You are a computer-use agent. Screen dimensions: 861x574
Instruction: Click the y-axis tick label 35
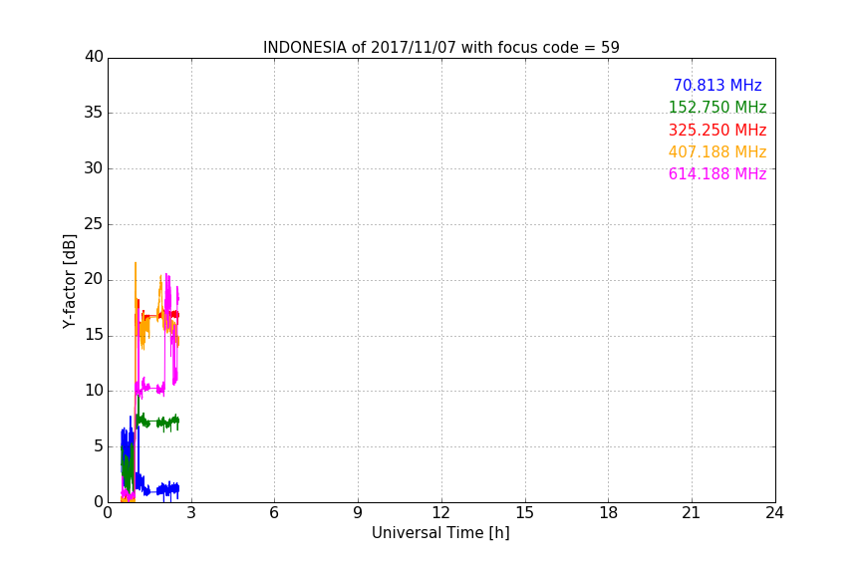pyautogui.click(x=94, y=113)
